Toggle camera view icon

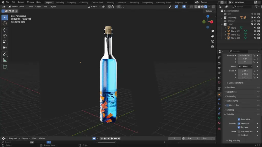click(212, 41)
